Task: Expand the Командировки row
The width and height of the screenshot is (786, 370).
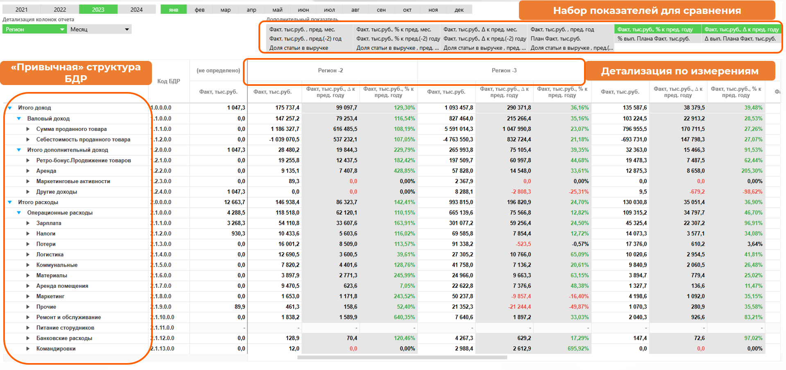Action: (28, 349)
